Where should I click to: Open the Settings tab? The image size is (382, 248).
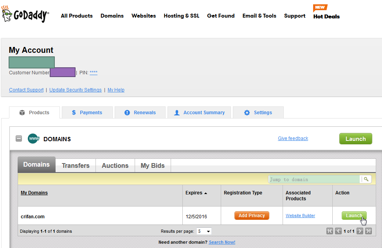point(258,112)
